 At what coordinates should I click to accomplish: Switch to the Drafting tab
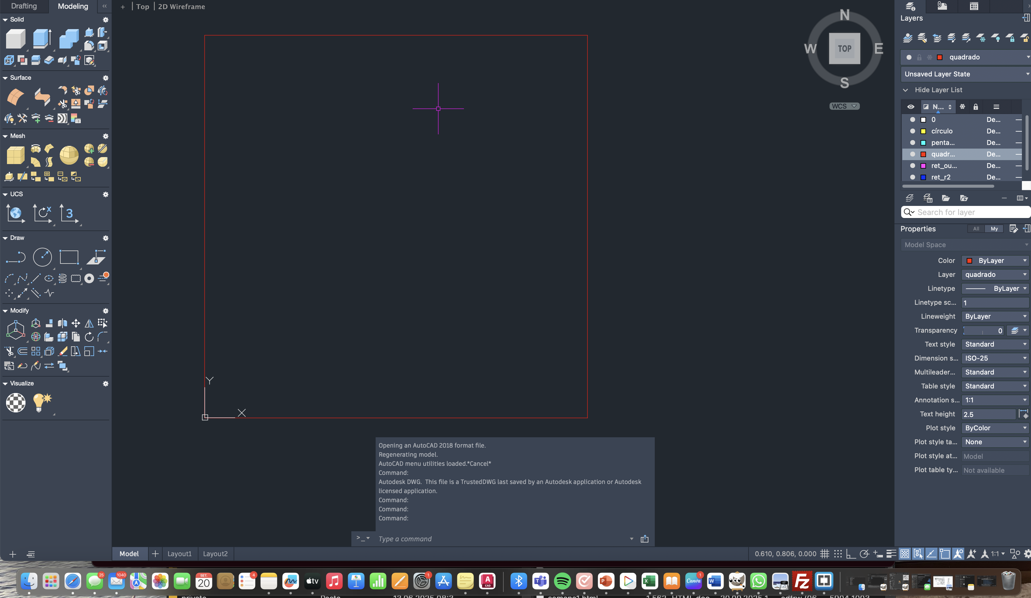pos(24,6)
